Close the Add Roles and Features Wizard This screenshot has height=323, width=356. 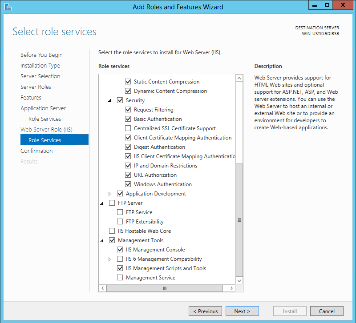click(x=343, y=5)
